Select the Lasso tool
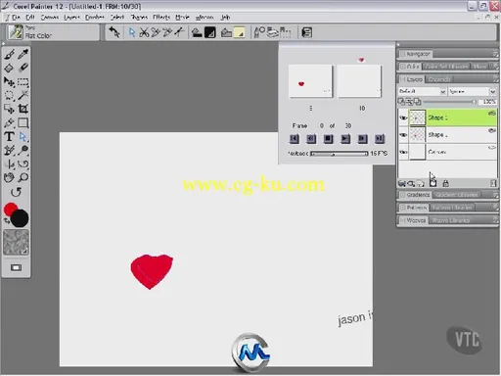Screen dimensions: 501x376 point(9,95)
